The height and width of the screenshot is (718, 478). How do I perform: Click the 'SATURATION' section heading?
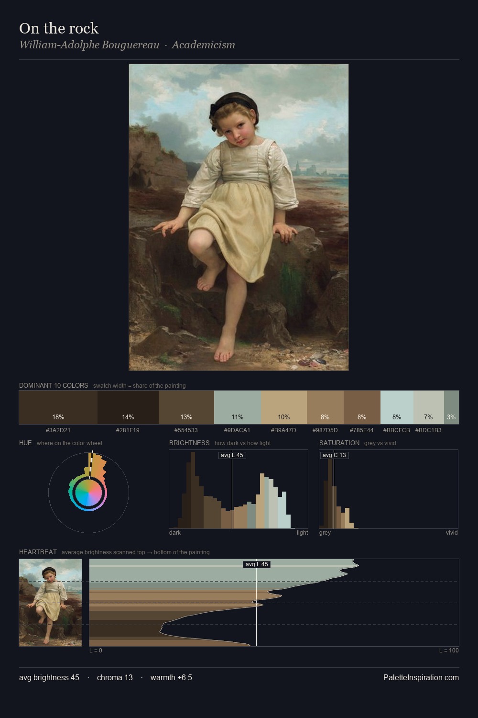point(339,443)
